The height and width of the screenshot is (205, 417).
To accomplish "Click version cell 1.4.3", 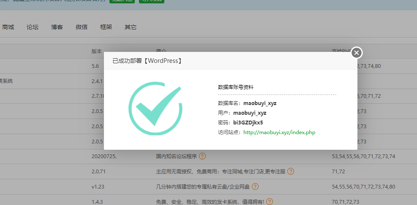I will coord(97,202).
